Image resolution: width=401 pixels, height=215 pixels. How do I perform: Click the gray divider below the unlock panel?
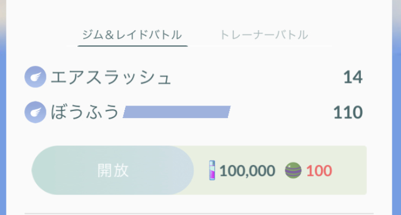pyautogui.click(x=199, y=213)
